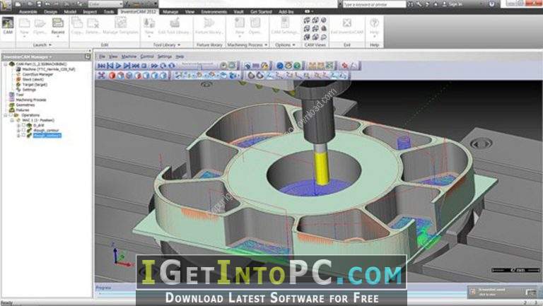The image size is (543, 306).
Task: Click the center icon in CAM Views grid
Action: (315, 28)
